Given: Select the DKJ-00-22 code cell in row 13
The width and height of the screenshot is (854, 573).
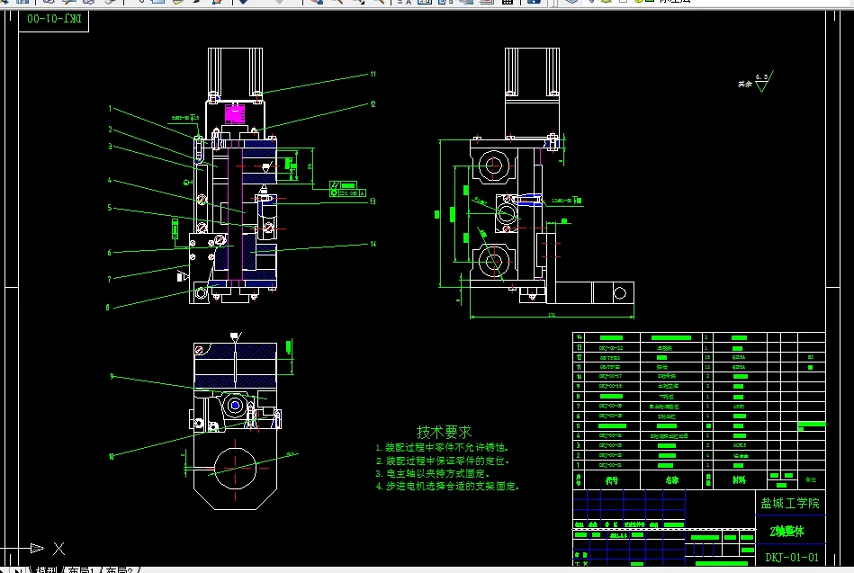Looking at the screenshot, I should click(611, 347).
